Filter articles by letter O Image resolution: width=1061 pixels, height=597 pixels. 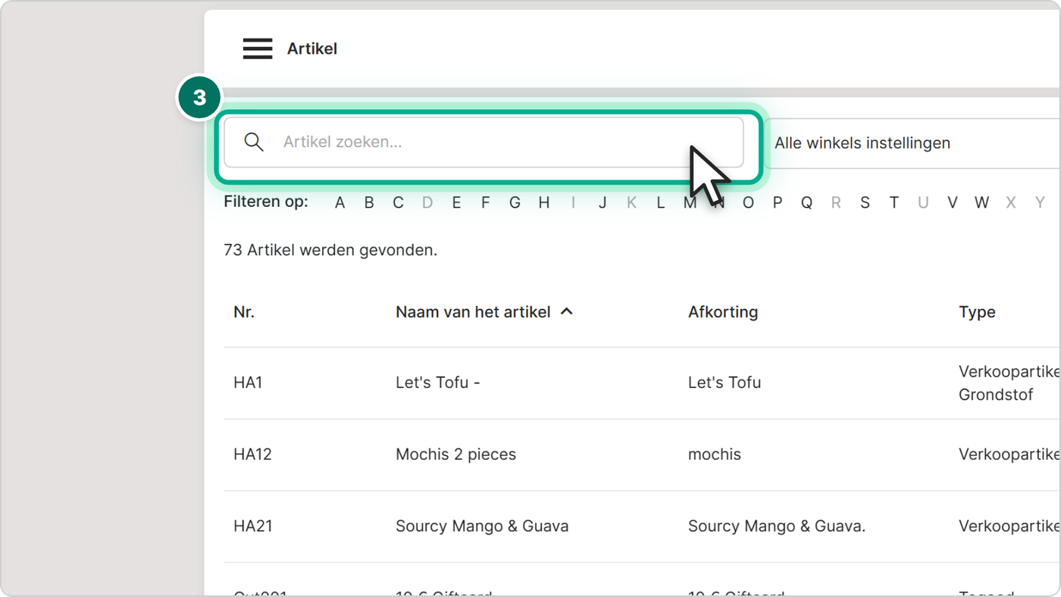(x=748, y=202)
